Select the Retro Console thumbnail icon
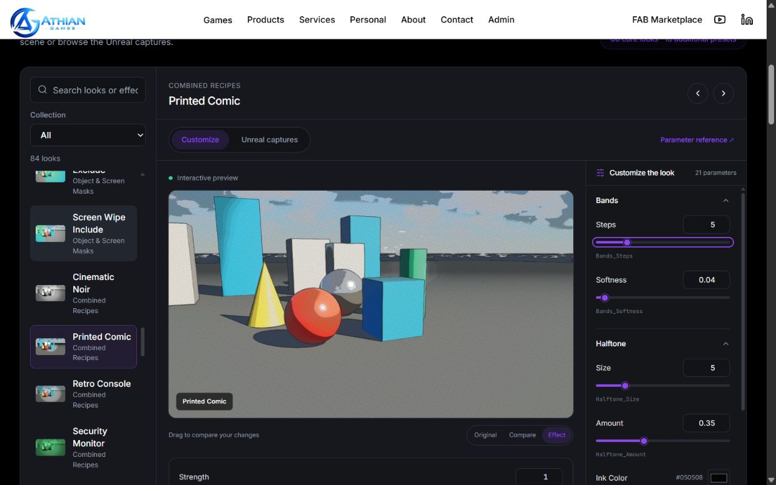 click(50, 394)
